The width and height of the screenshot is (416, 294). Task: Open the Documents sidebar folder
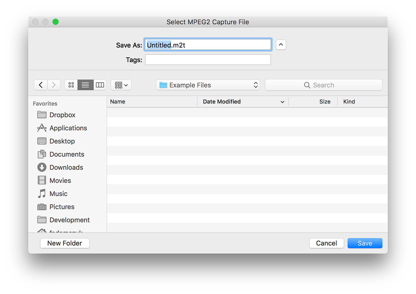click(67, 154)
